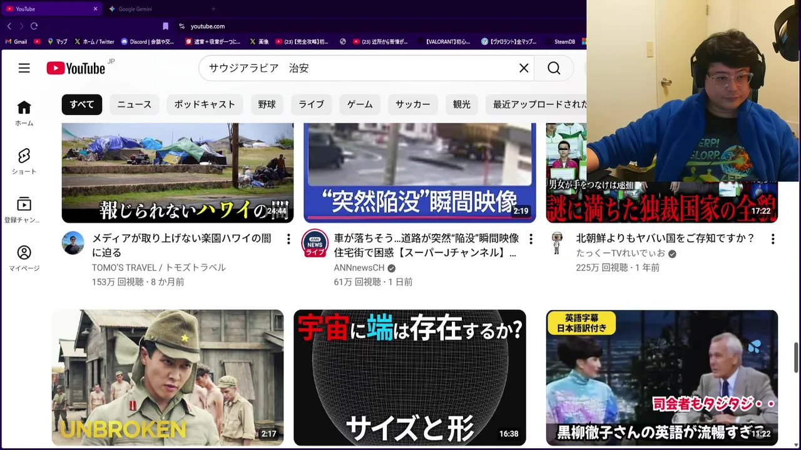Open video title 車が落ちそう…道路が突然陥没
Screen dimensions: 801x450
pyautogui.click(x=426, y=245)
